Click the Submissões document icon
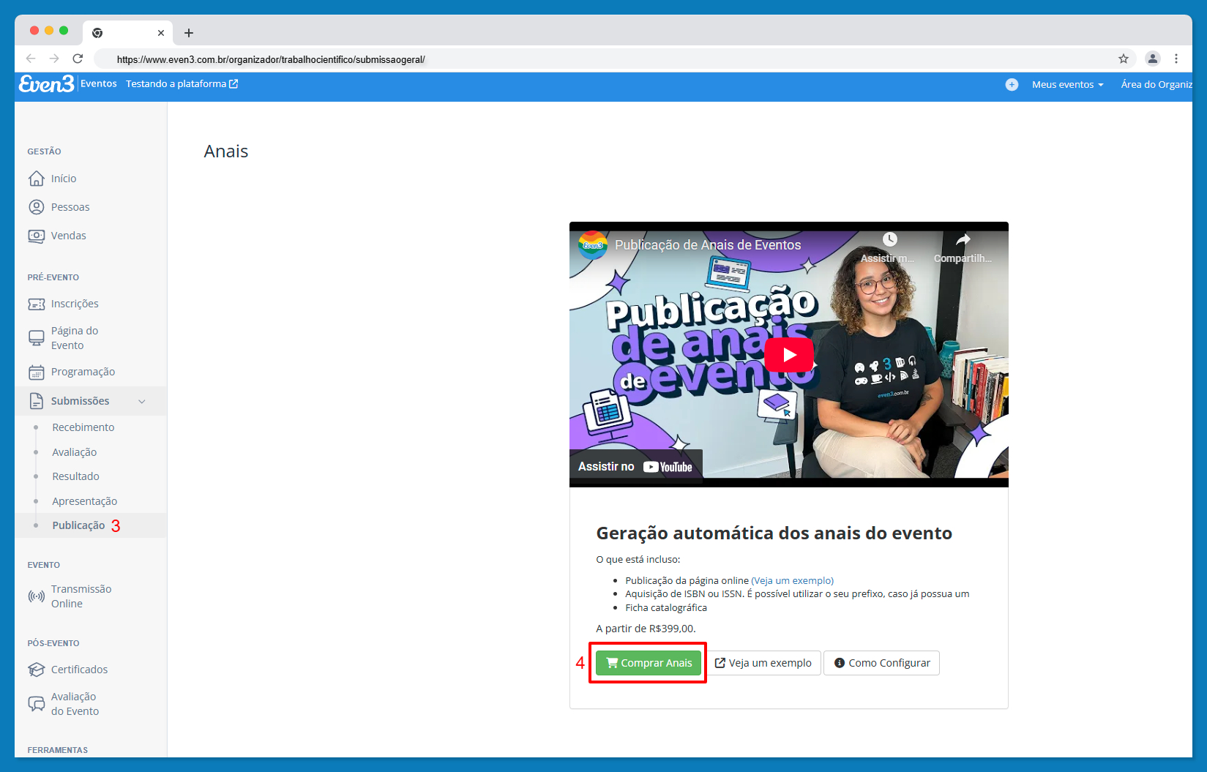This screenshot has width=1207, height=772. coord(37,401)
